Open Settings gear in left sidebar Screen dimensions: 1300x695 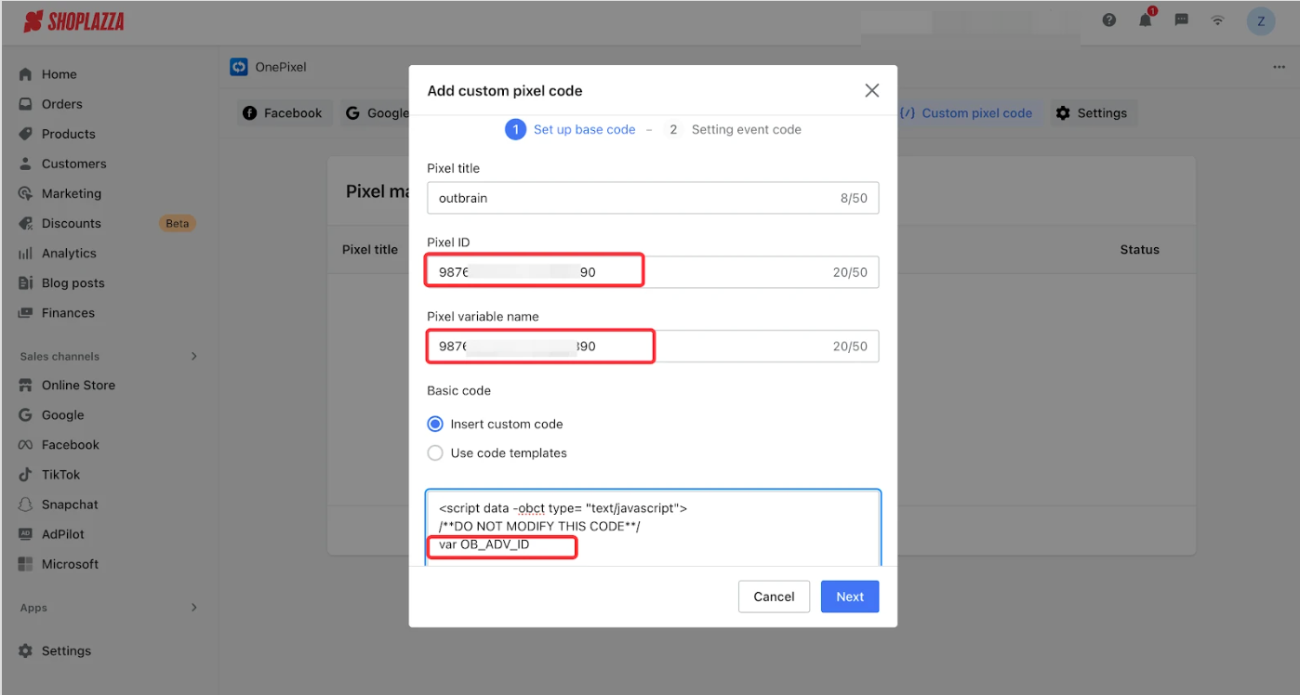[x=26, y=651]
